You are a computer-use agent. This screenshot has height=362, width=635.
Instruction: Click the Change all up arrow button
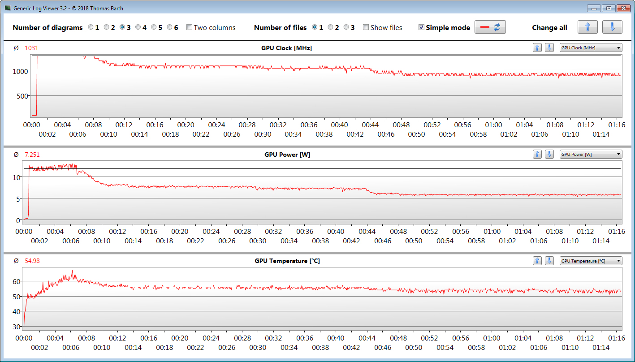click(587, 27)
